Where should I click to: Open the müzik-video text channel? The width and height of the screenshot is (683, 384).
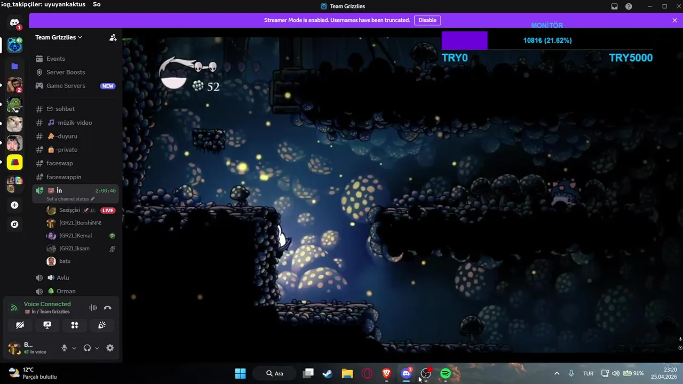coord(75,123)
